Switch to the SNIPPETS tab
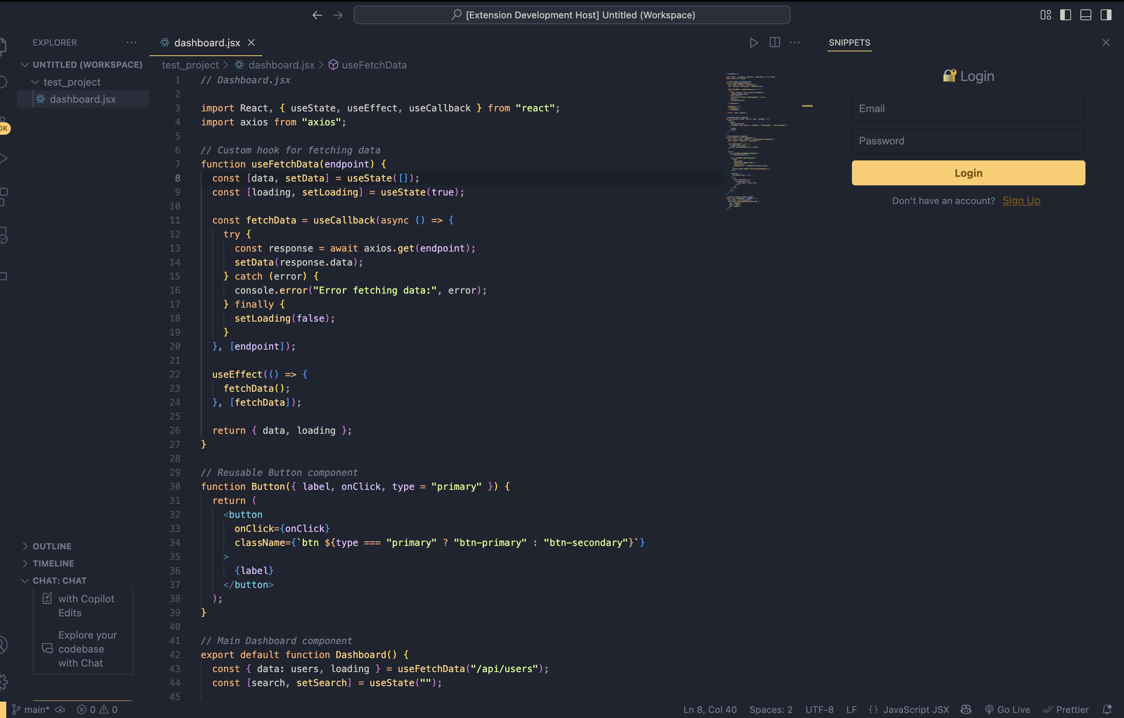 849,42
